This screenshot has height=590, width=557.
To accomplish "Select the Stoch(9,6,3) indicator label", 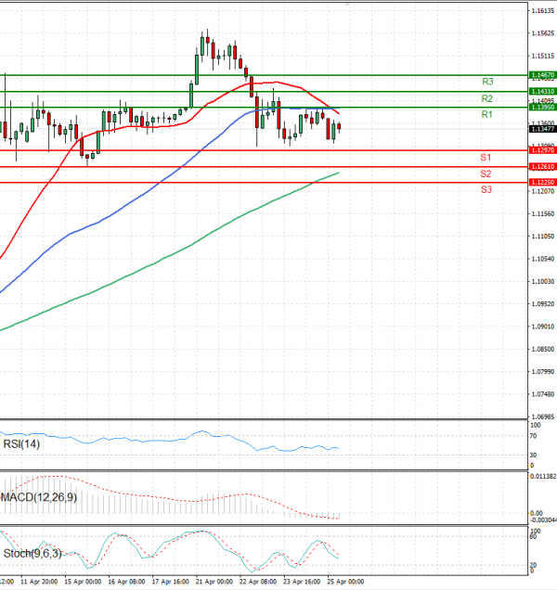I will 32,554.
